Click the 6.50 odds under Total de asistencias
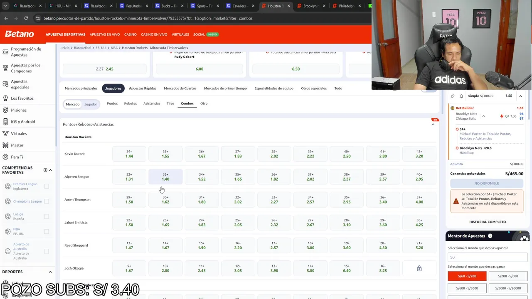This screenshot has height=299, width=532. click(296, 69)
